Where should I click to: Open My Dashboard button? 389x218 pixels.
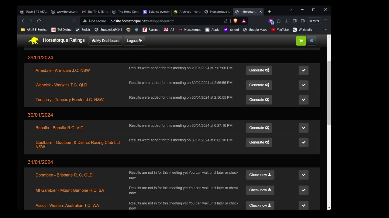(105, 41)
